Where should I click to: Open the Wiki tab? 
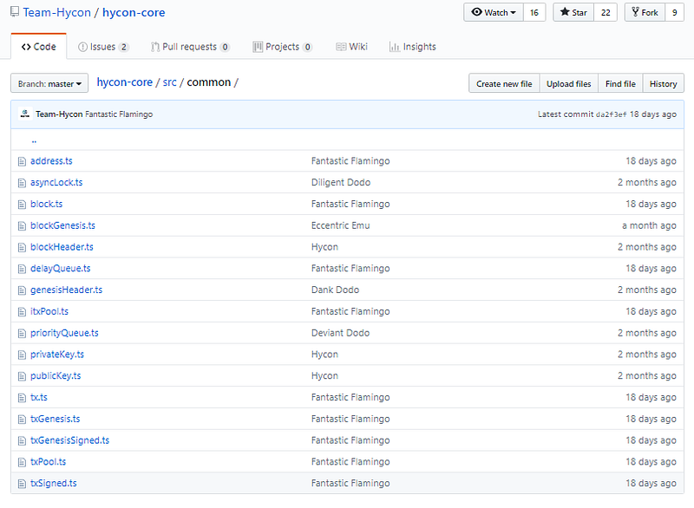point(352,47)
